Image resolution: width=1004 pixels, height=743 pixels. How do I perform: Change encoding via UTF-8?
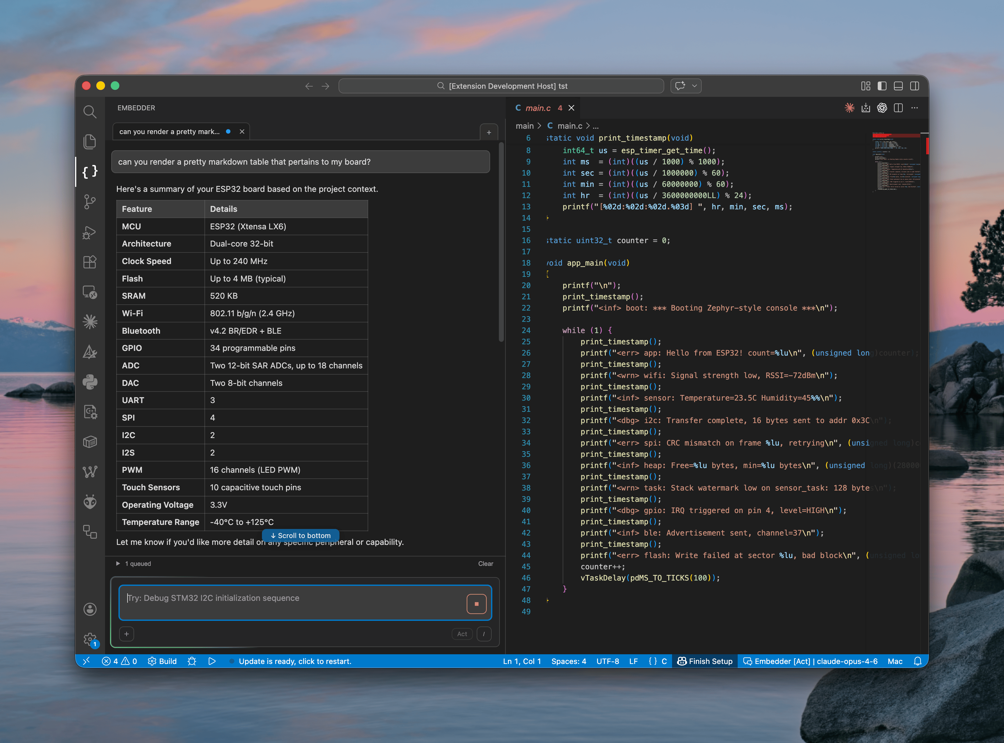(608, 661)
